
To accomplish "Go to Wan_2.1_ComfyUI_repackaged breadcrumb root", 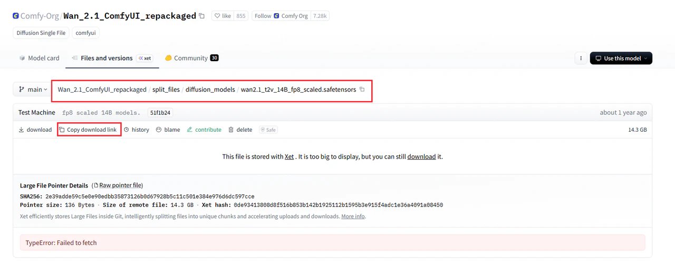I will pyautogui.click(x=102, y=90).
